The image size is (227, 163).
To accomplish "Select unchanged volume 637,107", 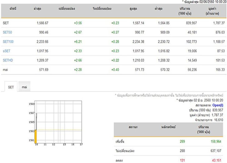I will (216, 151).
